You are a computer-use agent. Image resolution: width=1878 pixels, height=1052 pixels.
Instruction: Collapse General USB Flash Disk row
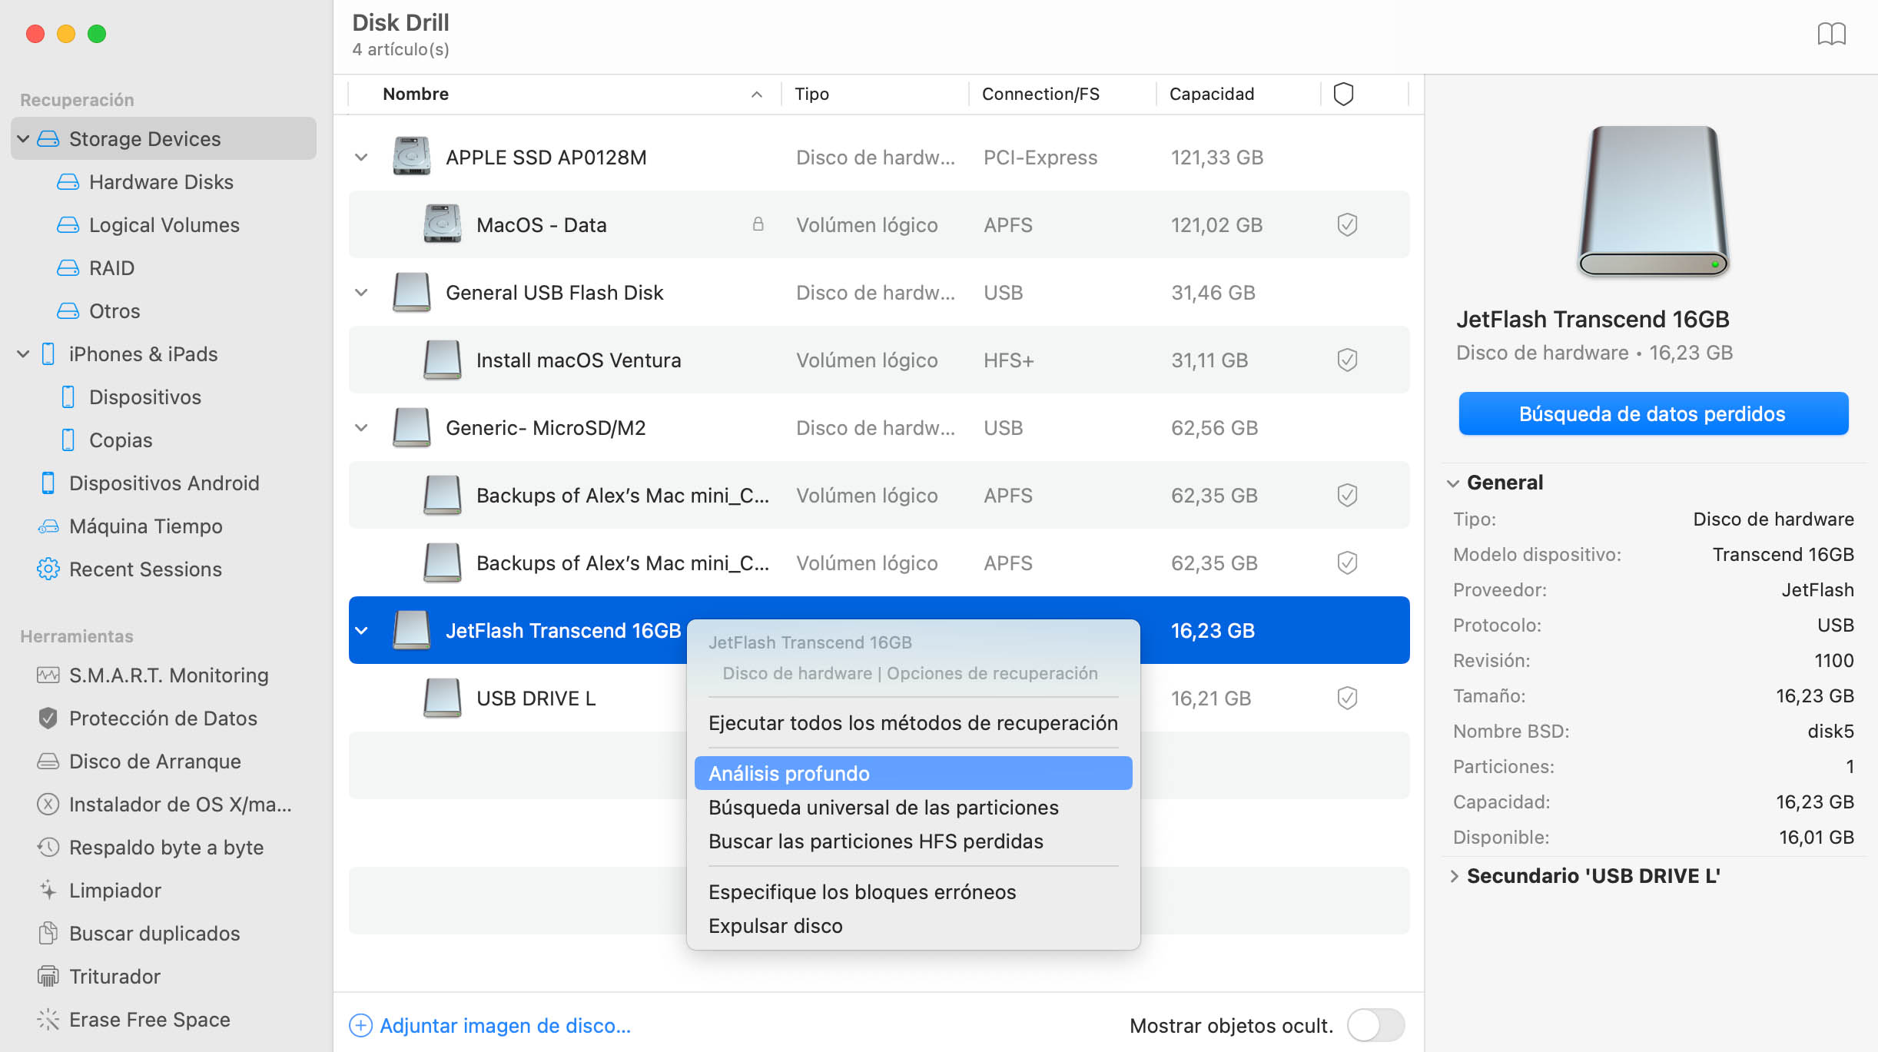pyautogui.click(x=361, y=293)
